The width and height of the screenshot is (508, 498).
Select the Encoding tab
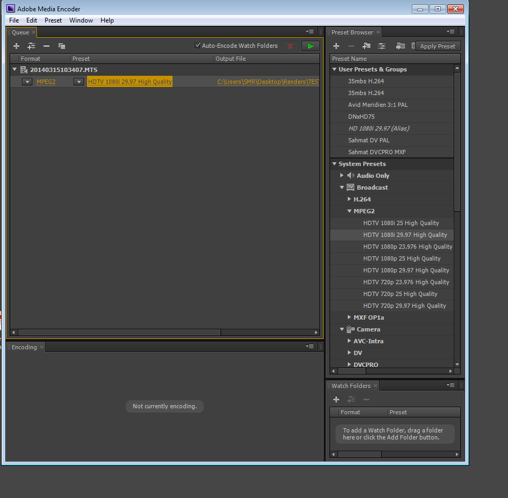pyautogui.click(x=24, y=347)
